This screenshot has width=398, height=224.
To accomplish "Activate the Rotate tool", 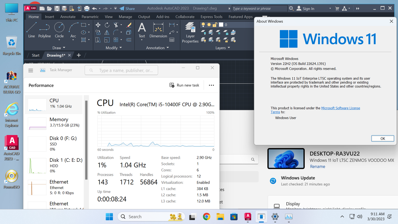I will (107, 25).
